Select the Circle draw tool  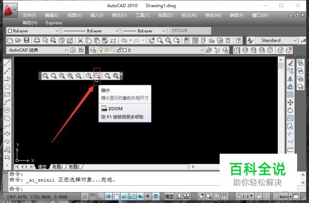pos(7,110)
